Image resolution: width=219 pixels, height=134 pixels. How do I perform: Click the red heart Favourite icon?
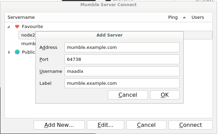pyautogui.click(x=17, y=26)
